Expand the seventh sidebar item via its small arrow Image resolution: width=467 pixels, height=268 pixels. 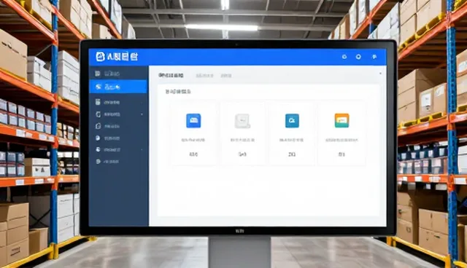pyautogui.click(x=142, y=150)
